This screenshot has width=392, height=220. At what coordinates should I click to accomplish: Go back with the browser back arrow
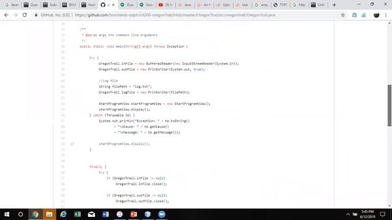[6, 15]
